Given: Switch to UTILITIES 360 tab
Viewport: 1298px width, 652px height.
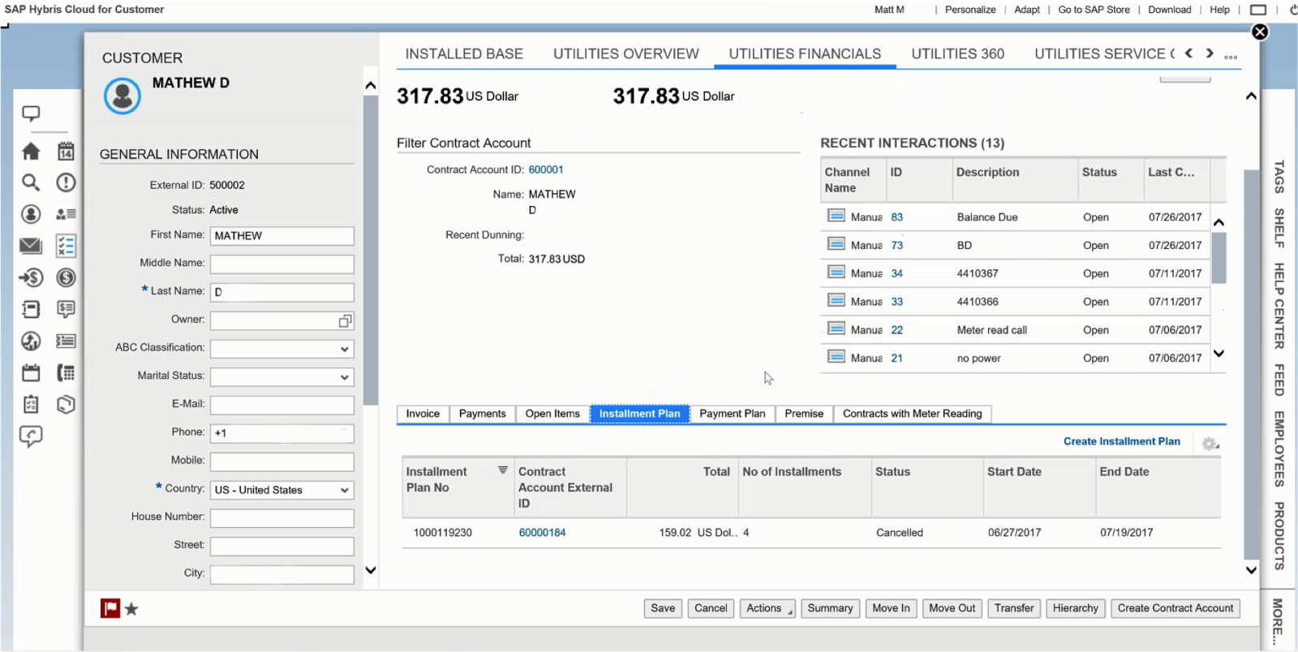Looking at the screenshot, I should (957, 54).
